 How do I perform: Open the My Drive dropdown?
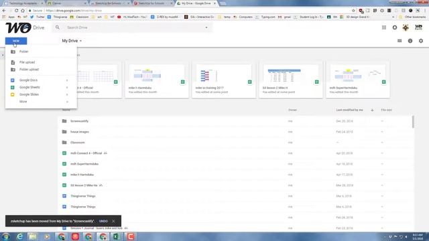coord(72,41)
